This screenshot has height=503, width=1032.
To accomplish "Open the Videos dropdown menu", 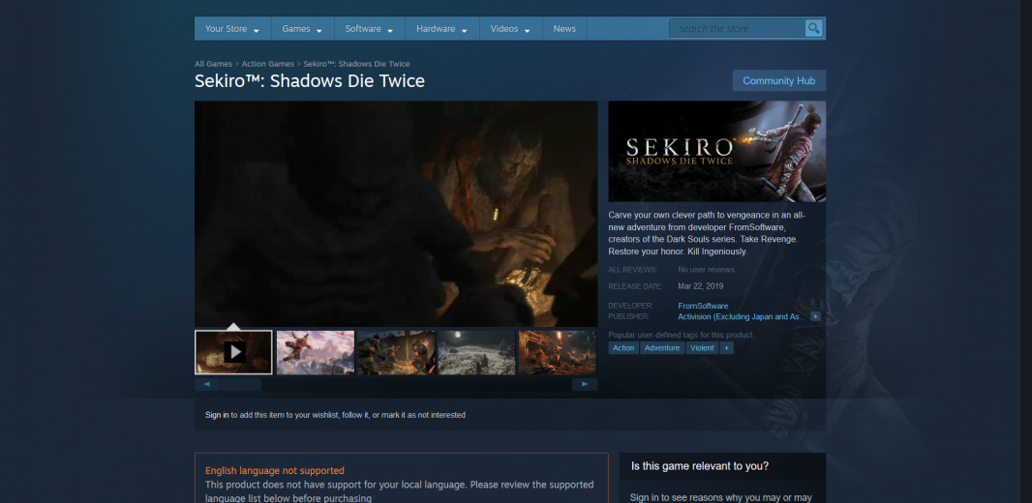I will pyautogui.click(x=511, y=29).
